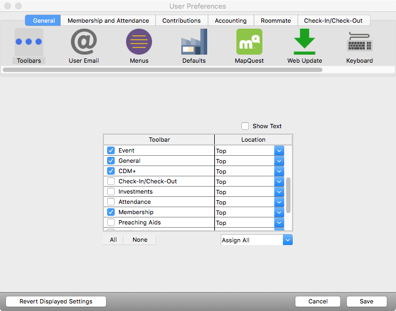This screenshot has height=311, width=396.
Task: Open Location dropdown for Membership row
Action: tap(279, 213)
